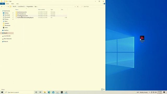Click the EpicOnlineServices folder icon
Screen dimensions: 167x94
point(16,14)
